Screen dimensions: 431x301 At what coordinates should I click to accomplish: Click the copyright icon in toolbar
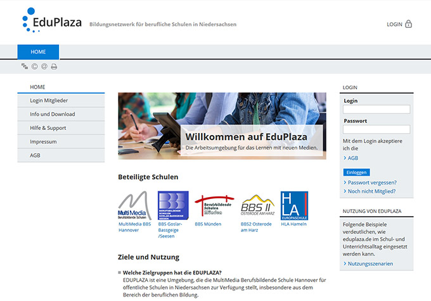[x=34, y=67]
